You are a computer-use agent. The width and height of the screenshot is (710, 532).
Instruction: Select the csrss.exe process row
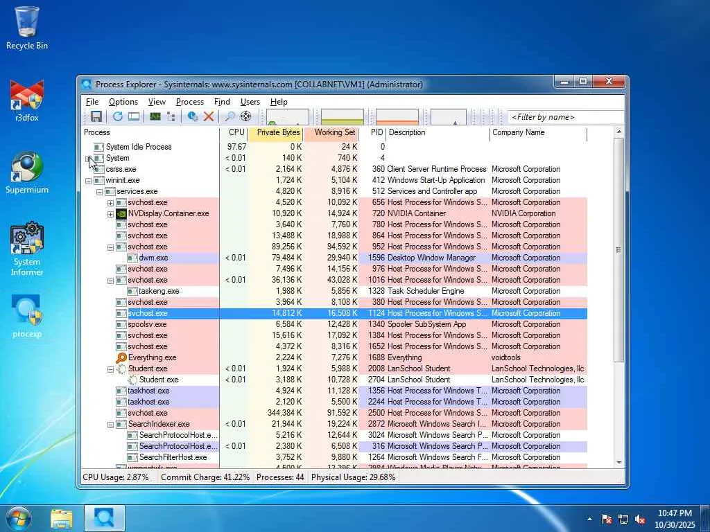[335, 169]
